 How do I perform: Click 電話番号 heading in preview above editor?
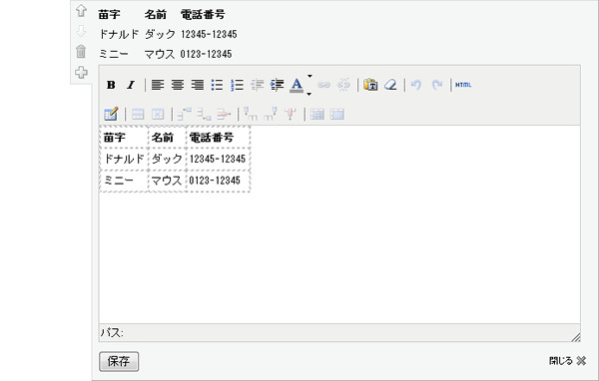point(203,15)
